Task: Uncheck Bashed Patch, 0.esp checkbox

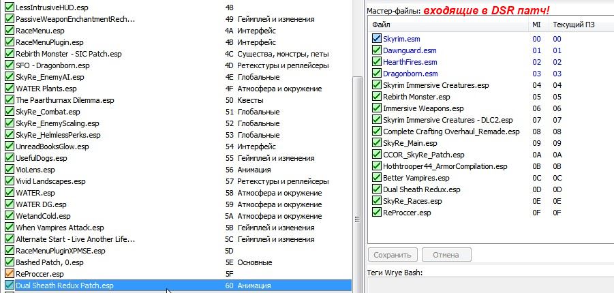Action: [x=9, y=262]
